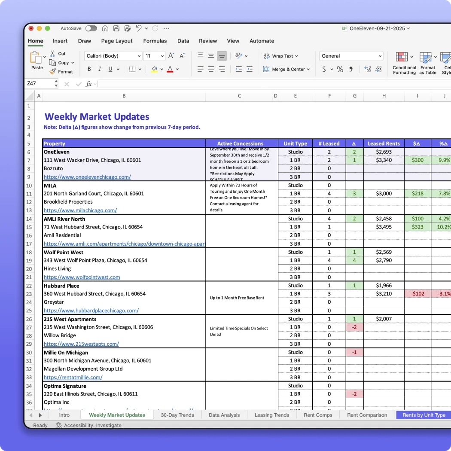
Task: Click the Merge & Center button
Action: click(286, 69)
